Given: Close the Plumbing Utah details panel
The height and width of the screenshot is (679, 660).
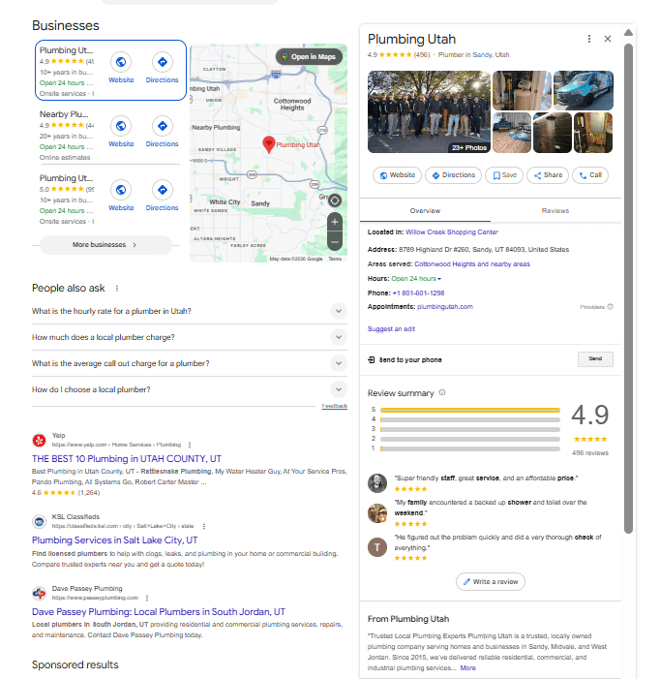Looking at the screenshot, I should tap(608, 39).
